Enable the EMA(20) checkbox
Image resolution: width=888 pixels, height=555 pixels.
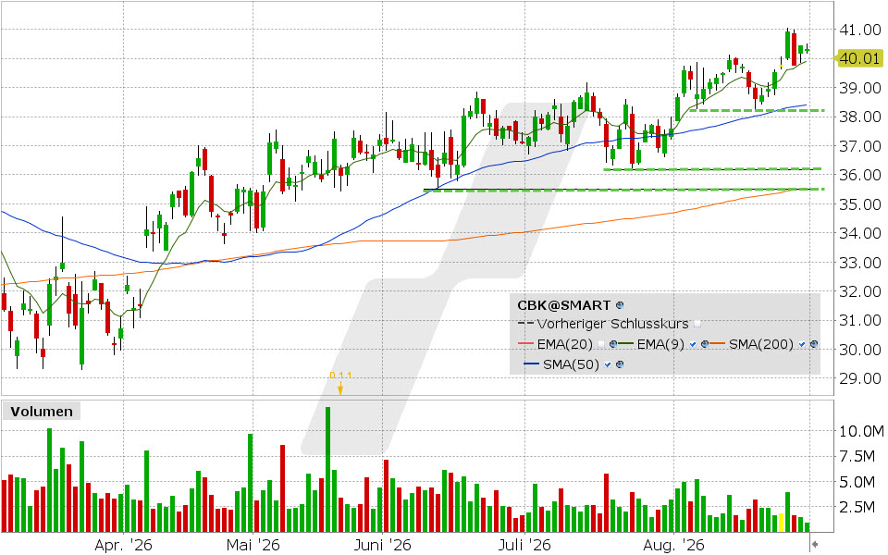(601, 344)
